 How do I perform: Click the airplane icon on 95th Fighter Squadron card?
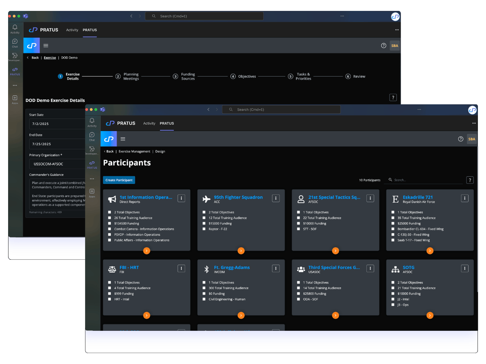tap(205, 198)
